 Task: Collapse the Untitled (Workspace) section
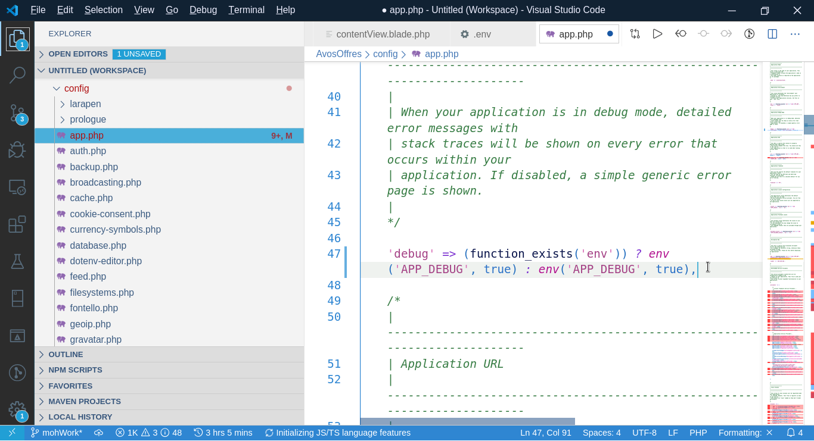(x=169, y=70)
